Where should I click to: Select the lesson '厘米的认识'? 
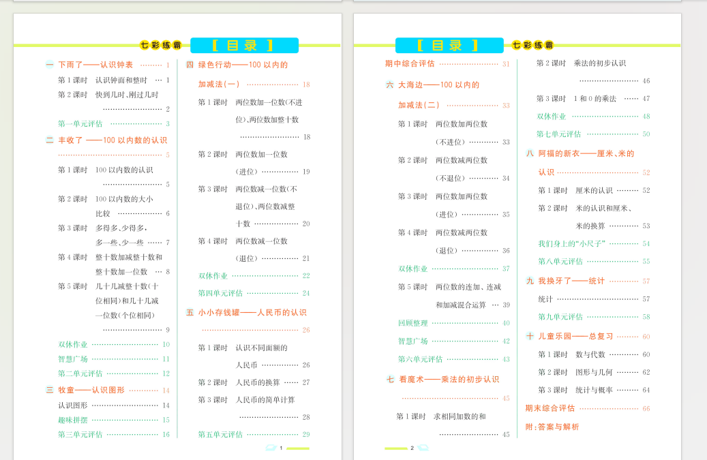(595, 190)
